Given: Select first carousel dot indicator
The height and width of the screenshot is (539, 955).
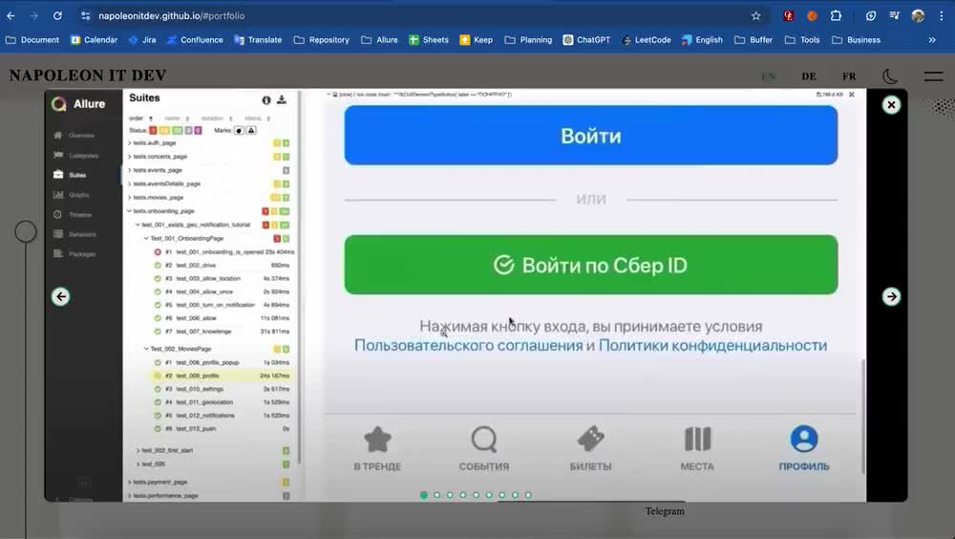Looking at the screenshot, I should 424,495.
